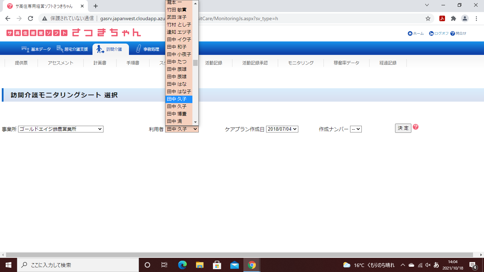Open the 居宅介護支援 menu tab

pos(72,49)
